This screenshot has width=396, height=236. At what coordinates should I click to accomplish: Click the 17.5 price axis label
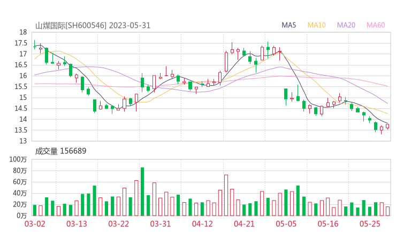(x=21, y=43)
